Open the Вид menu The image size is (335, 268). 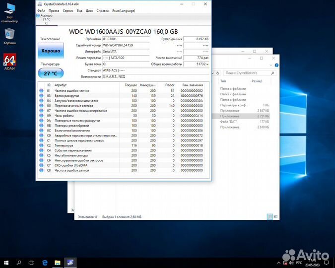[79, 11]
